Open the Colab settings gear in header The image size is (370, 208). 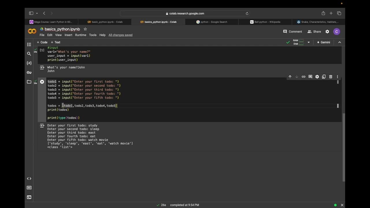click(327, 31)
